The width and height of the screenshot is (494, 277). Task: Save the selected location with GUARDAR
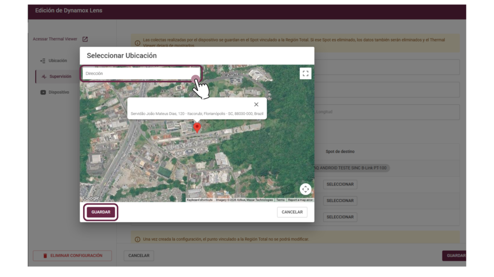[x=101, y=212]
